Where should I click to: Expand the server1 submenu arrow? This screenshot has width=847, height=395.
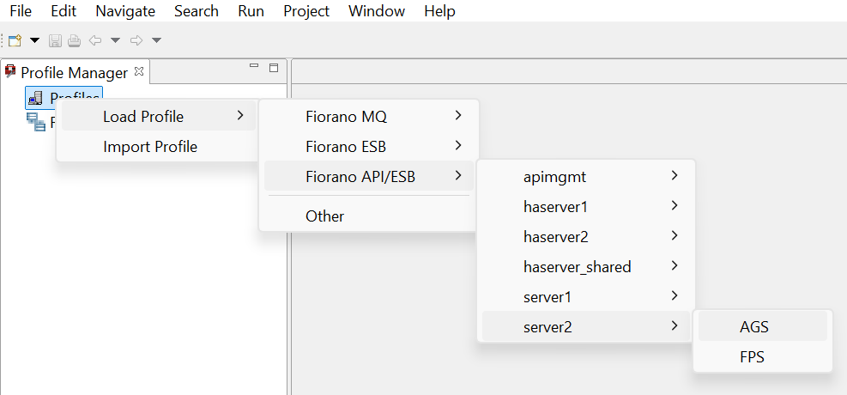(675, 296)
